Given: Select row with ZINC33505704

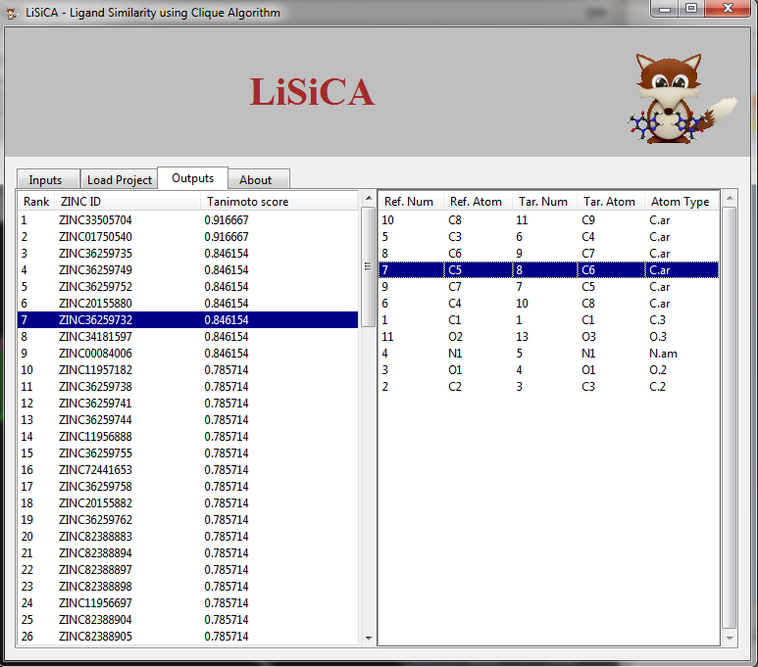Looking at the screenshot, I should tap(95, 220).
